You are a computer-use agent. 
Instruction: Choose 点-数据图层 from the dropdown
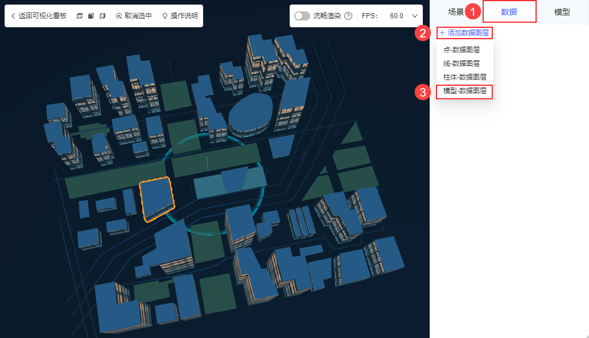[x=462, y=49]
